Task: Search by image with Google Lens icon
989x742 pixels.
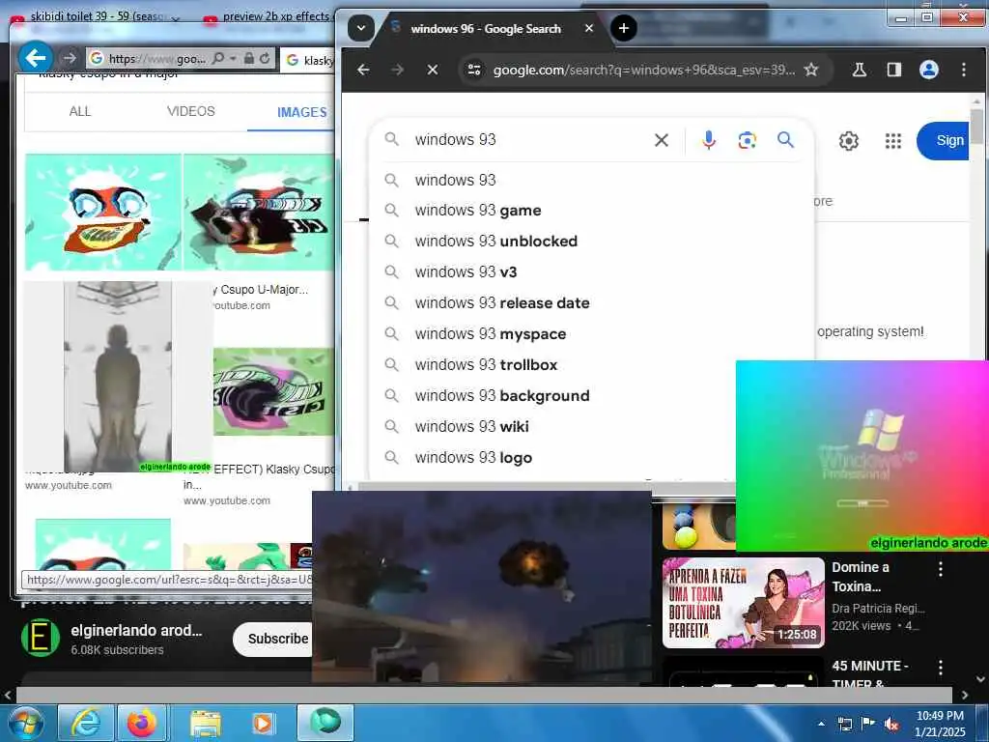Action: (x=747, y=140)
